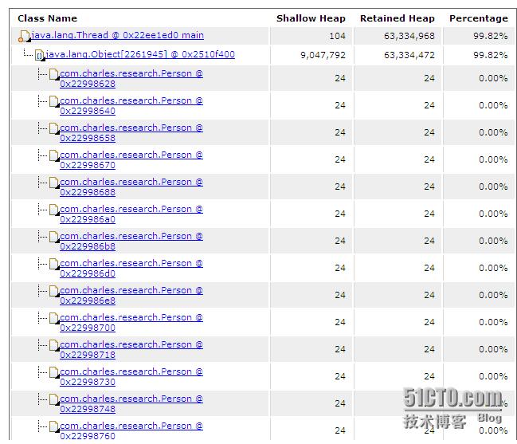Image resolution: width=517 pixels, height=444 pixels.
Task: Click the Retained Heap column header
Action: pos(398,18)
